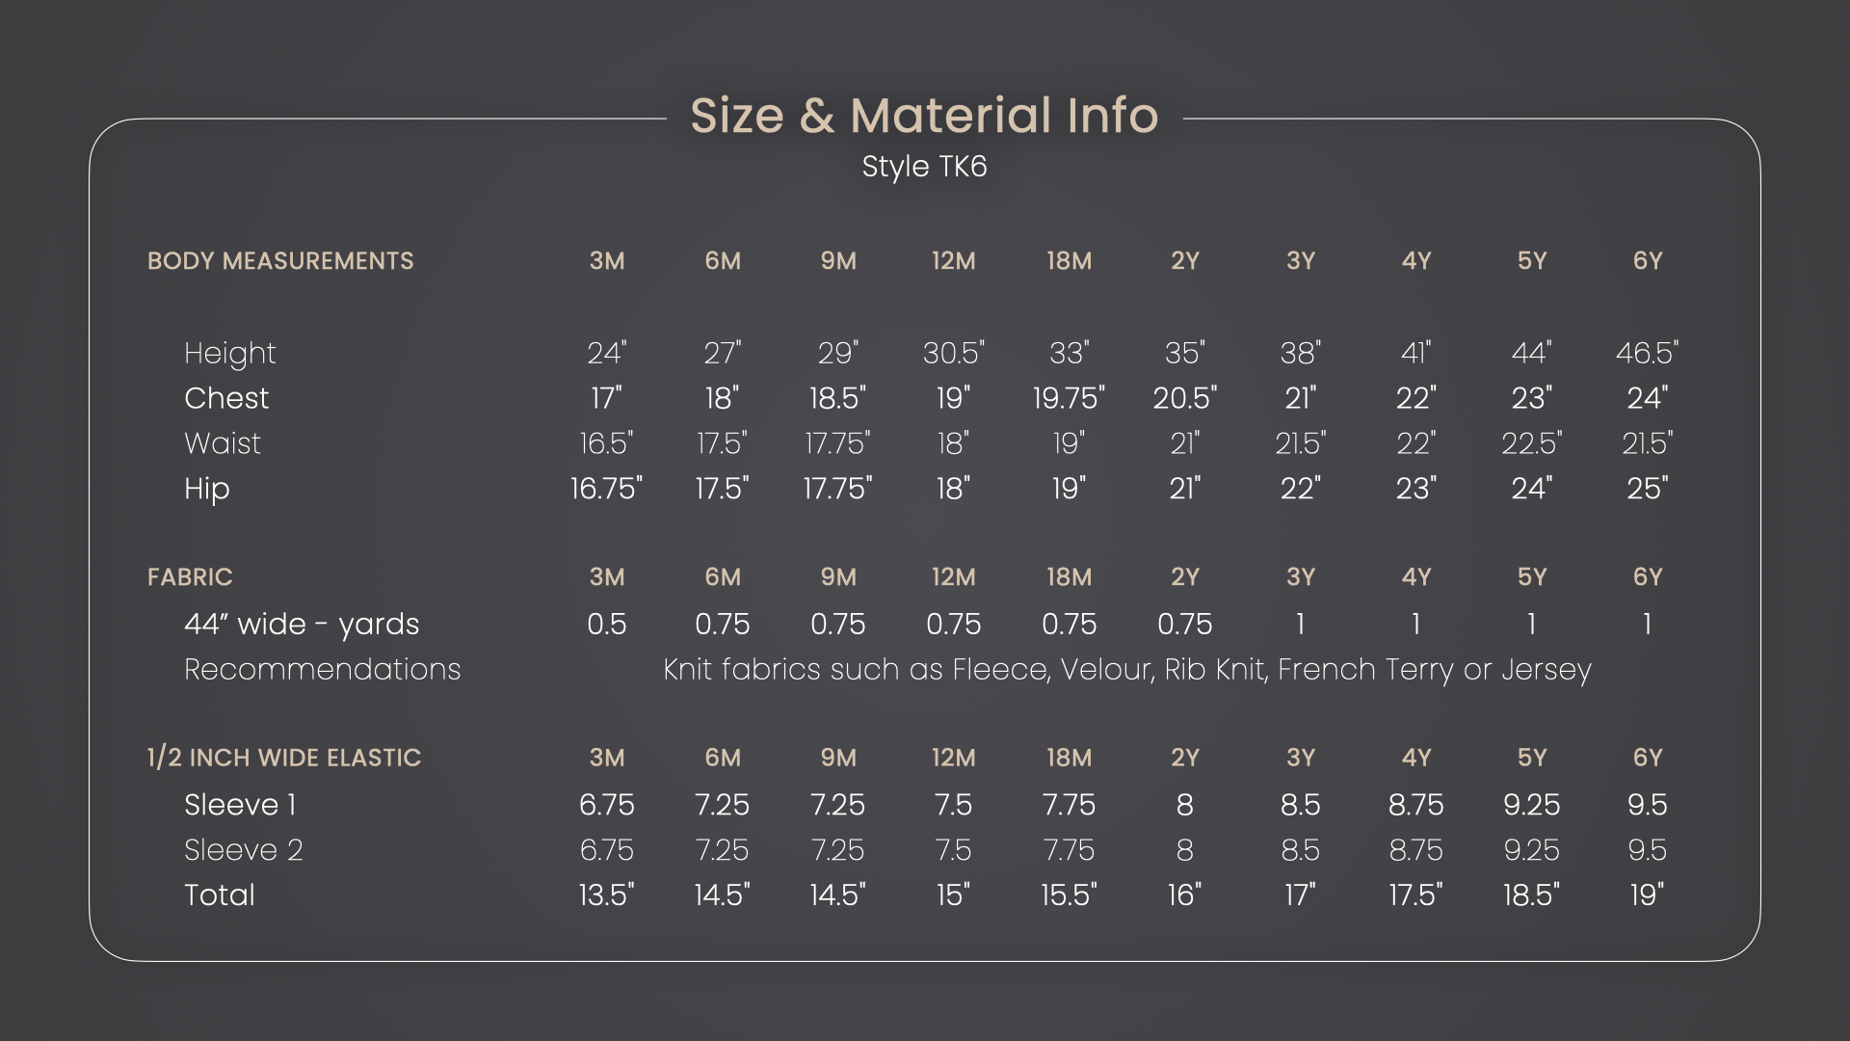This screenshot has width=1850, height=1041.
Task: Click the Hip row label
Action: click(207, 489)
